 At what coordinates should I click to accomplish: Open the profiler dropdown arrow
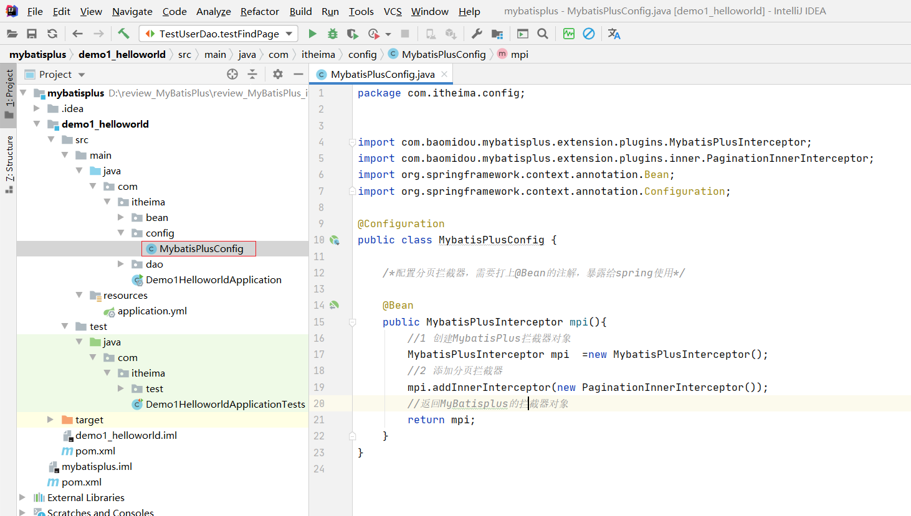[x=388, y=34]
